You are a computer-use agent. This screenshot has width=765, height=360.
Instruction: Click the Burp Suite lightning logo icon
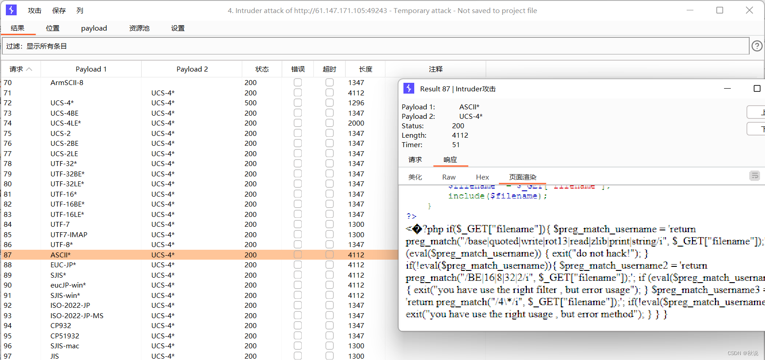click(11, 10)
